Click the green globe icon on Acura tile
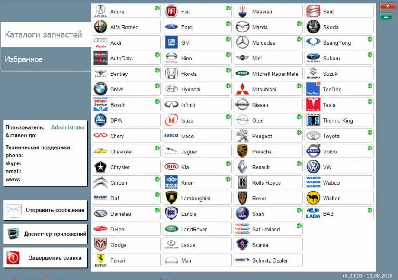This screenshot has height=280, width=398. click(157, 8)
